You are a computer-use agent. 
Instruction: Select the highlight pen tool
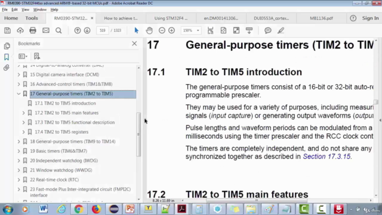(x=281, y=30)
